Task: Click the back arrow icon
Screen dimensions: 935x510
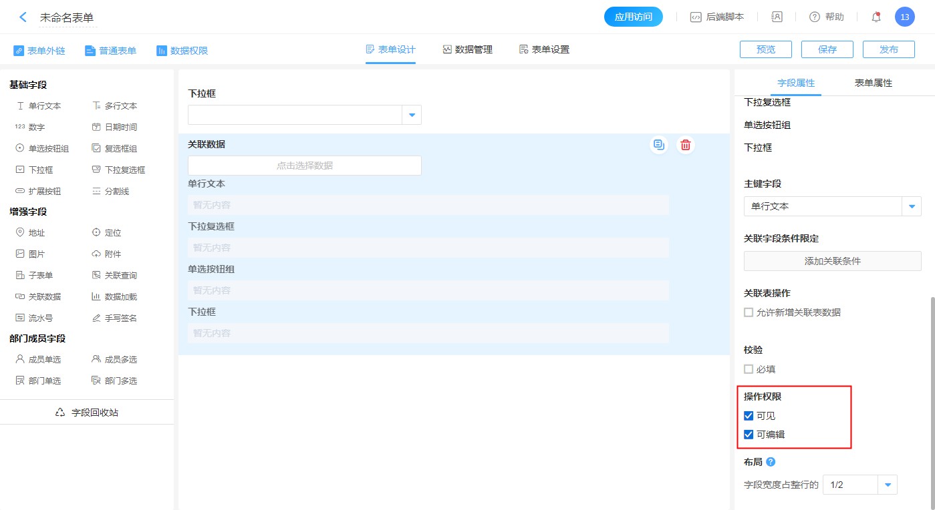Action: (x=23, y=17)
